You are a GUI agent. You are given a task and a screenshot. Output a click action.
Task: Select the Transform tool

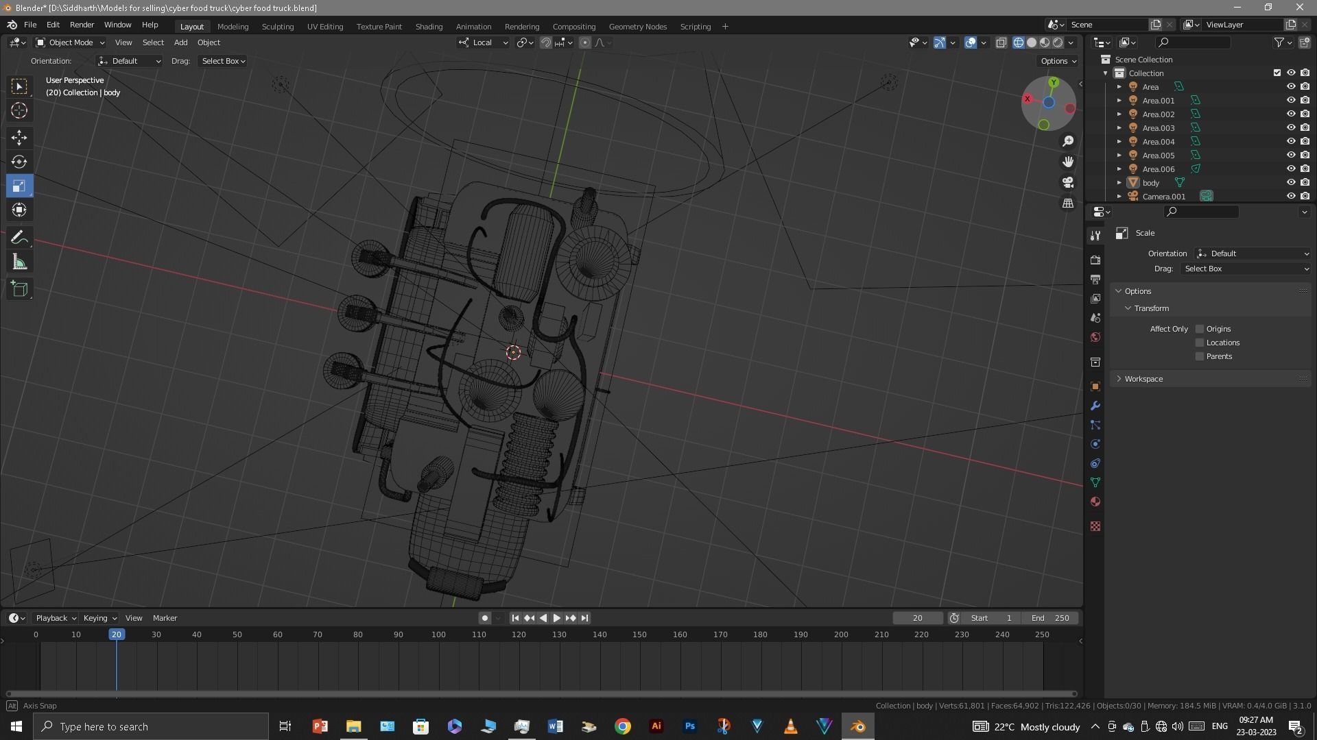click(x=19, y=210)
